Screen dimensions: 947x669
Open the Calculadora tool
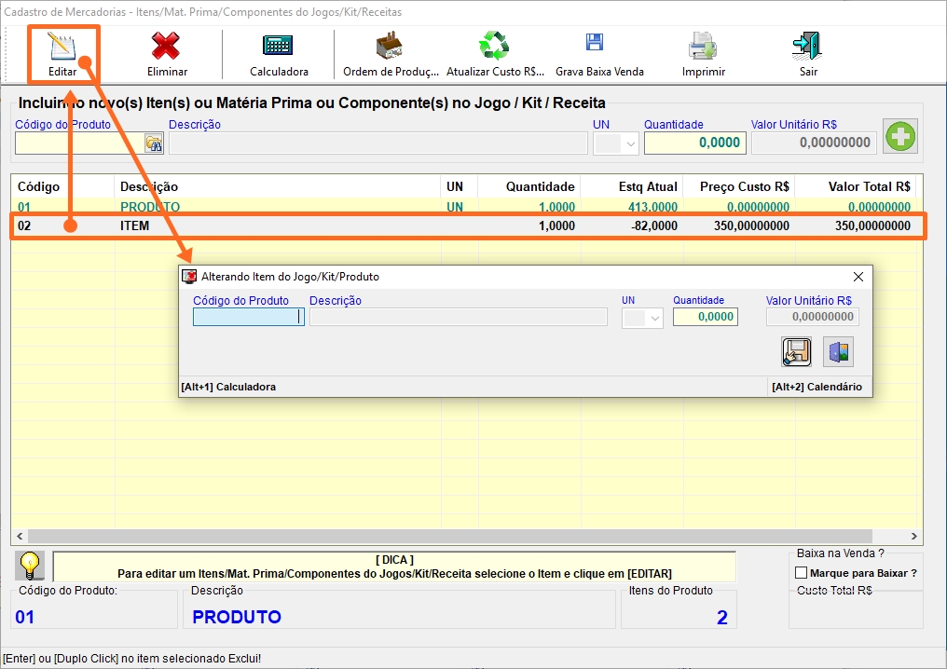pos(278,47)
